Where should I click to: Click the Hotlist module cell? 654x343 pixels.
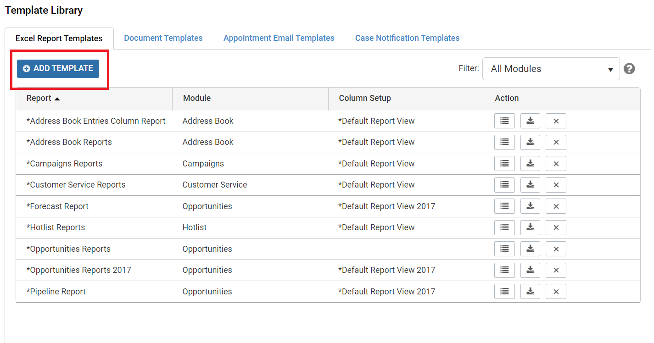195,227
